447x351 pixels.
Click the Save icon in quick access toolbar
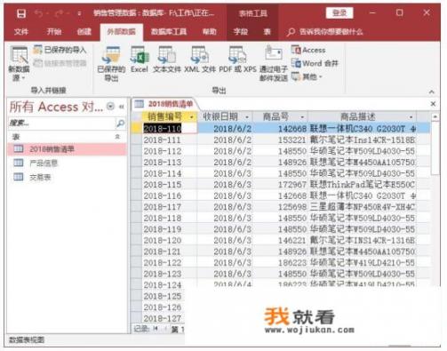click(21, 13)
